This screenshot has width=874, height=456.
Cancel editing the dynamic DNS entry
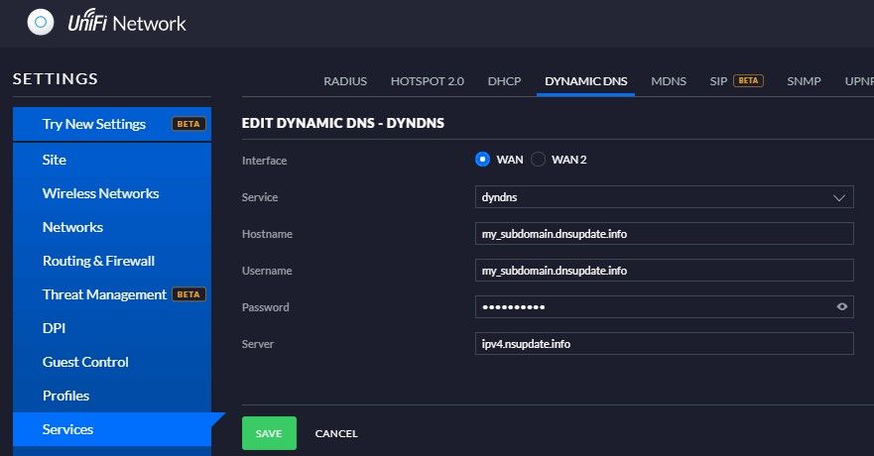click(x=336, y=433)
